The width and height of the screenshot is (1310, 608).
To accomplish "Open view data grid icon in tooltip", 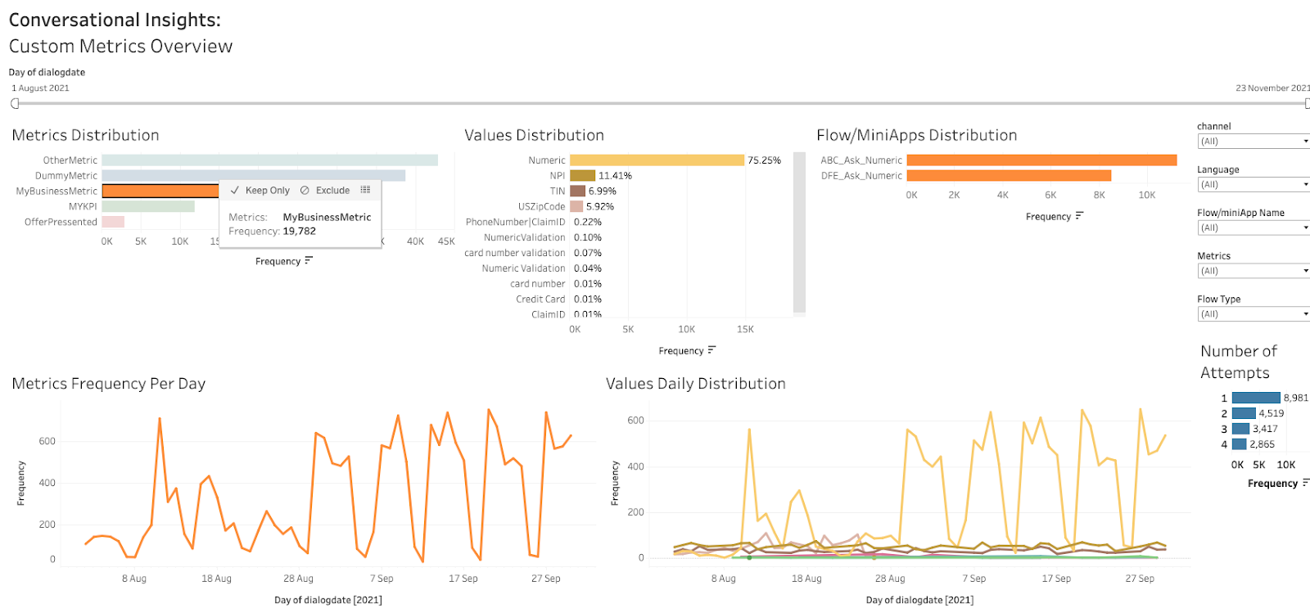I will pyautogui.click(x=365, y=190).
